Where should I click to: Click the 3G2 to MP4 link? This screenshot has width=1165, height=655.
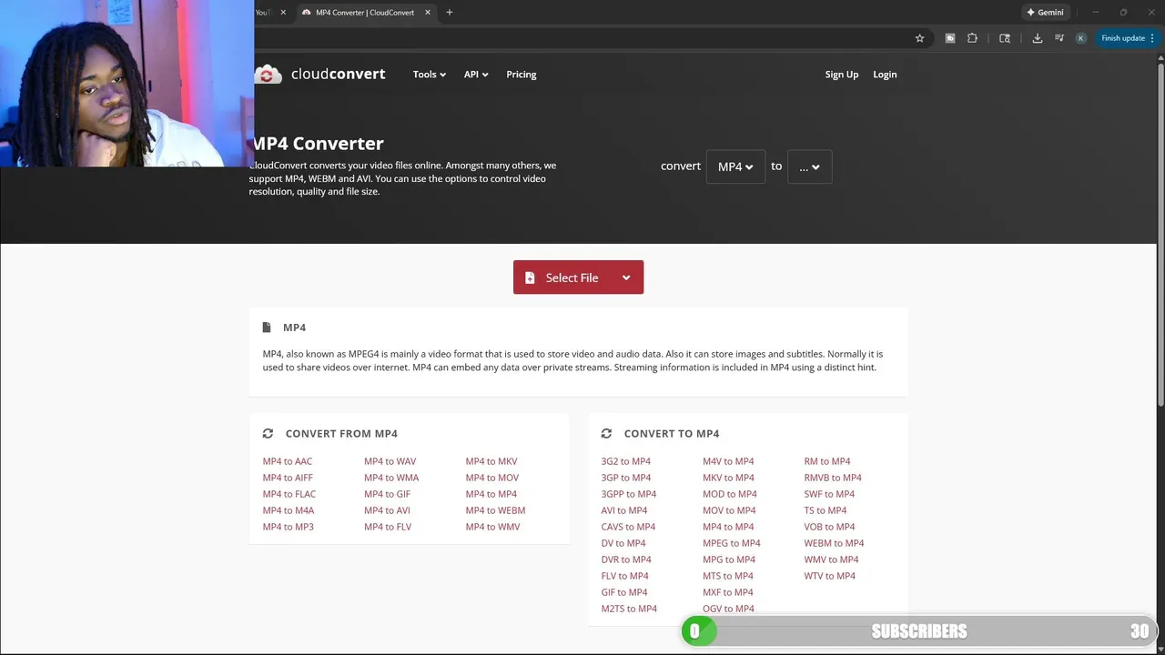pos(626,461)
